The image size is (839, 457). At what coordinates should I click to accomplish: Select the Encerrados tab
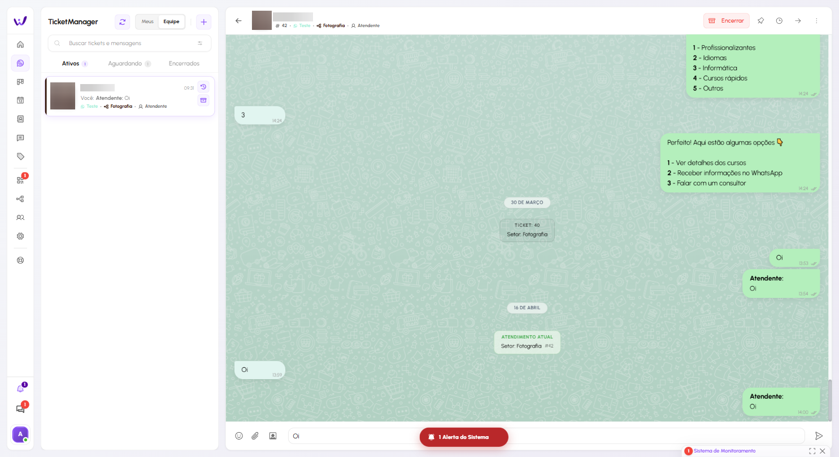pos(184,64)
